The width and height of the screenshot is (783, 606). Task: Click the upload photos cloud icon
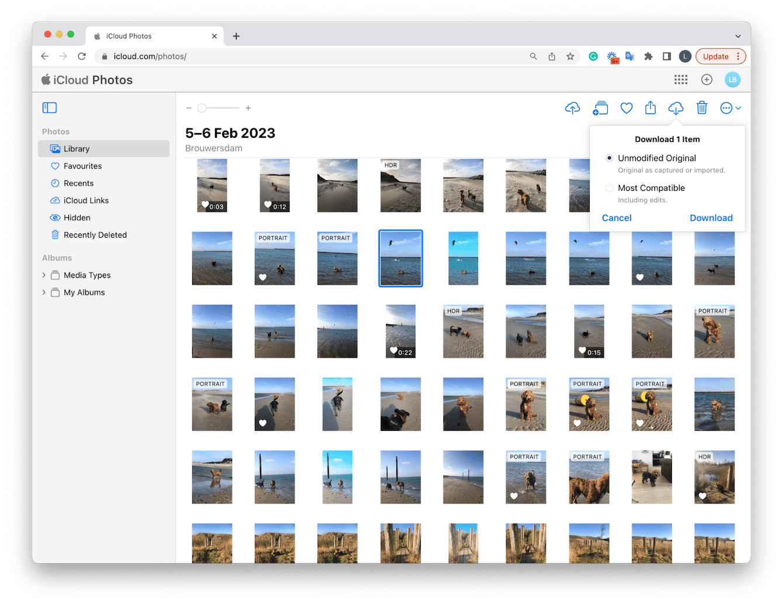573,108
